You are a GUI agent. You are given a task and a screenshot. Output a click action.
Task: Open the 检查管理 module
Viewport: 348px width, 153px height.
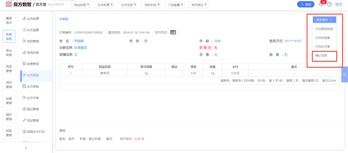coord(9,101)
